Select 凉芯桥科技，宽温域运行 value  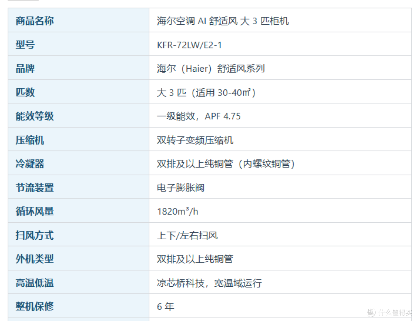(x=209, y=283)
